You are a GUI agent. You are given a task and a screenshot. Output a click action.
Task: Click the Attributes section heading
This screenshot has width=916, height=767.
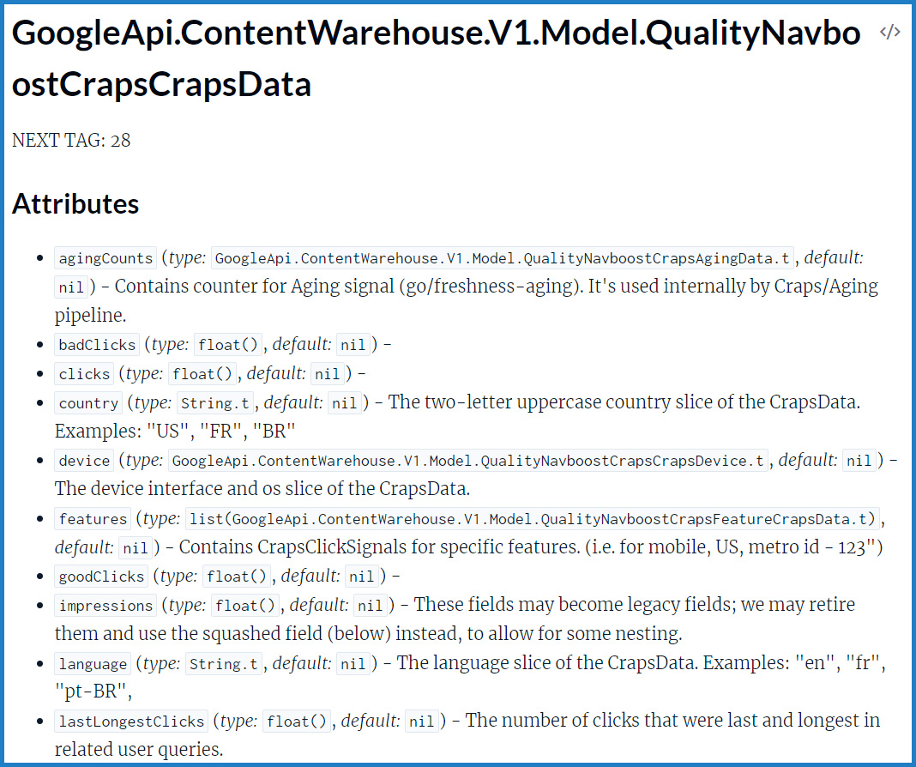pyautogui.click(x=75, y=204)
